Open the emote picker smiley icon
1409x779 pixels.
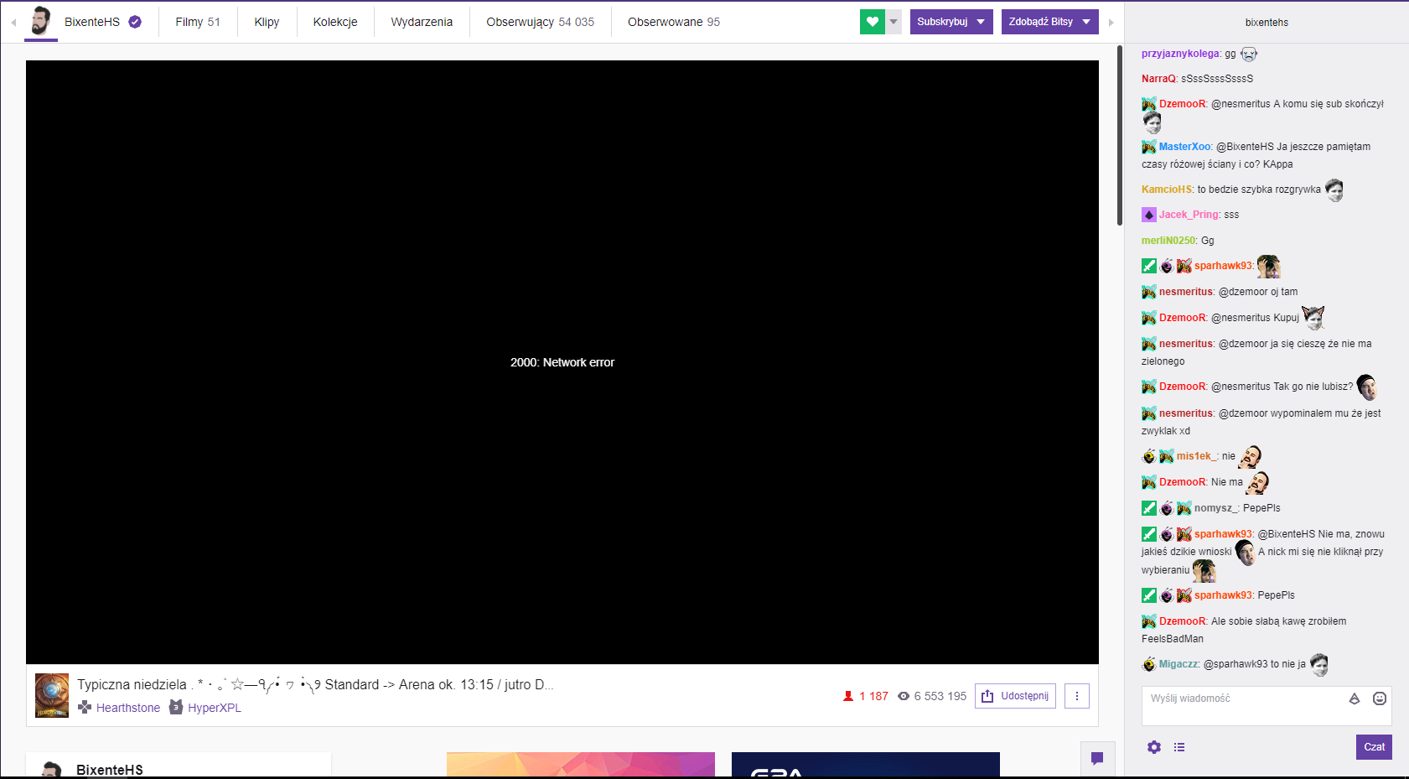point(1380,699)
